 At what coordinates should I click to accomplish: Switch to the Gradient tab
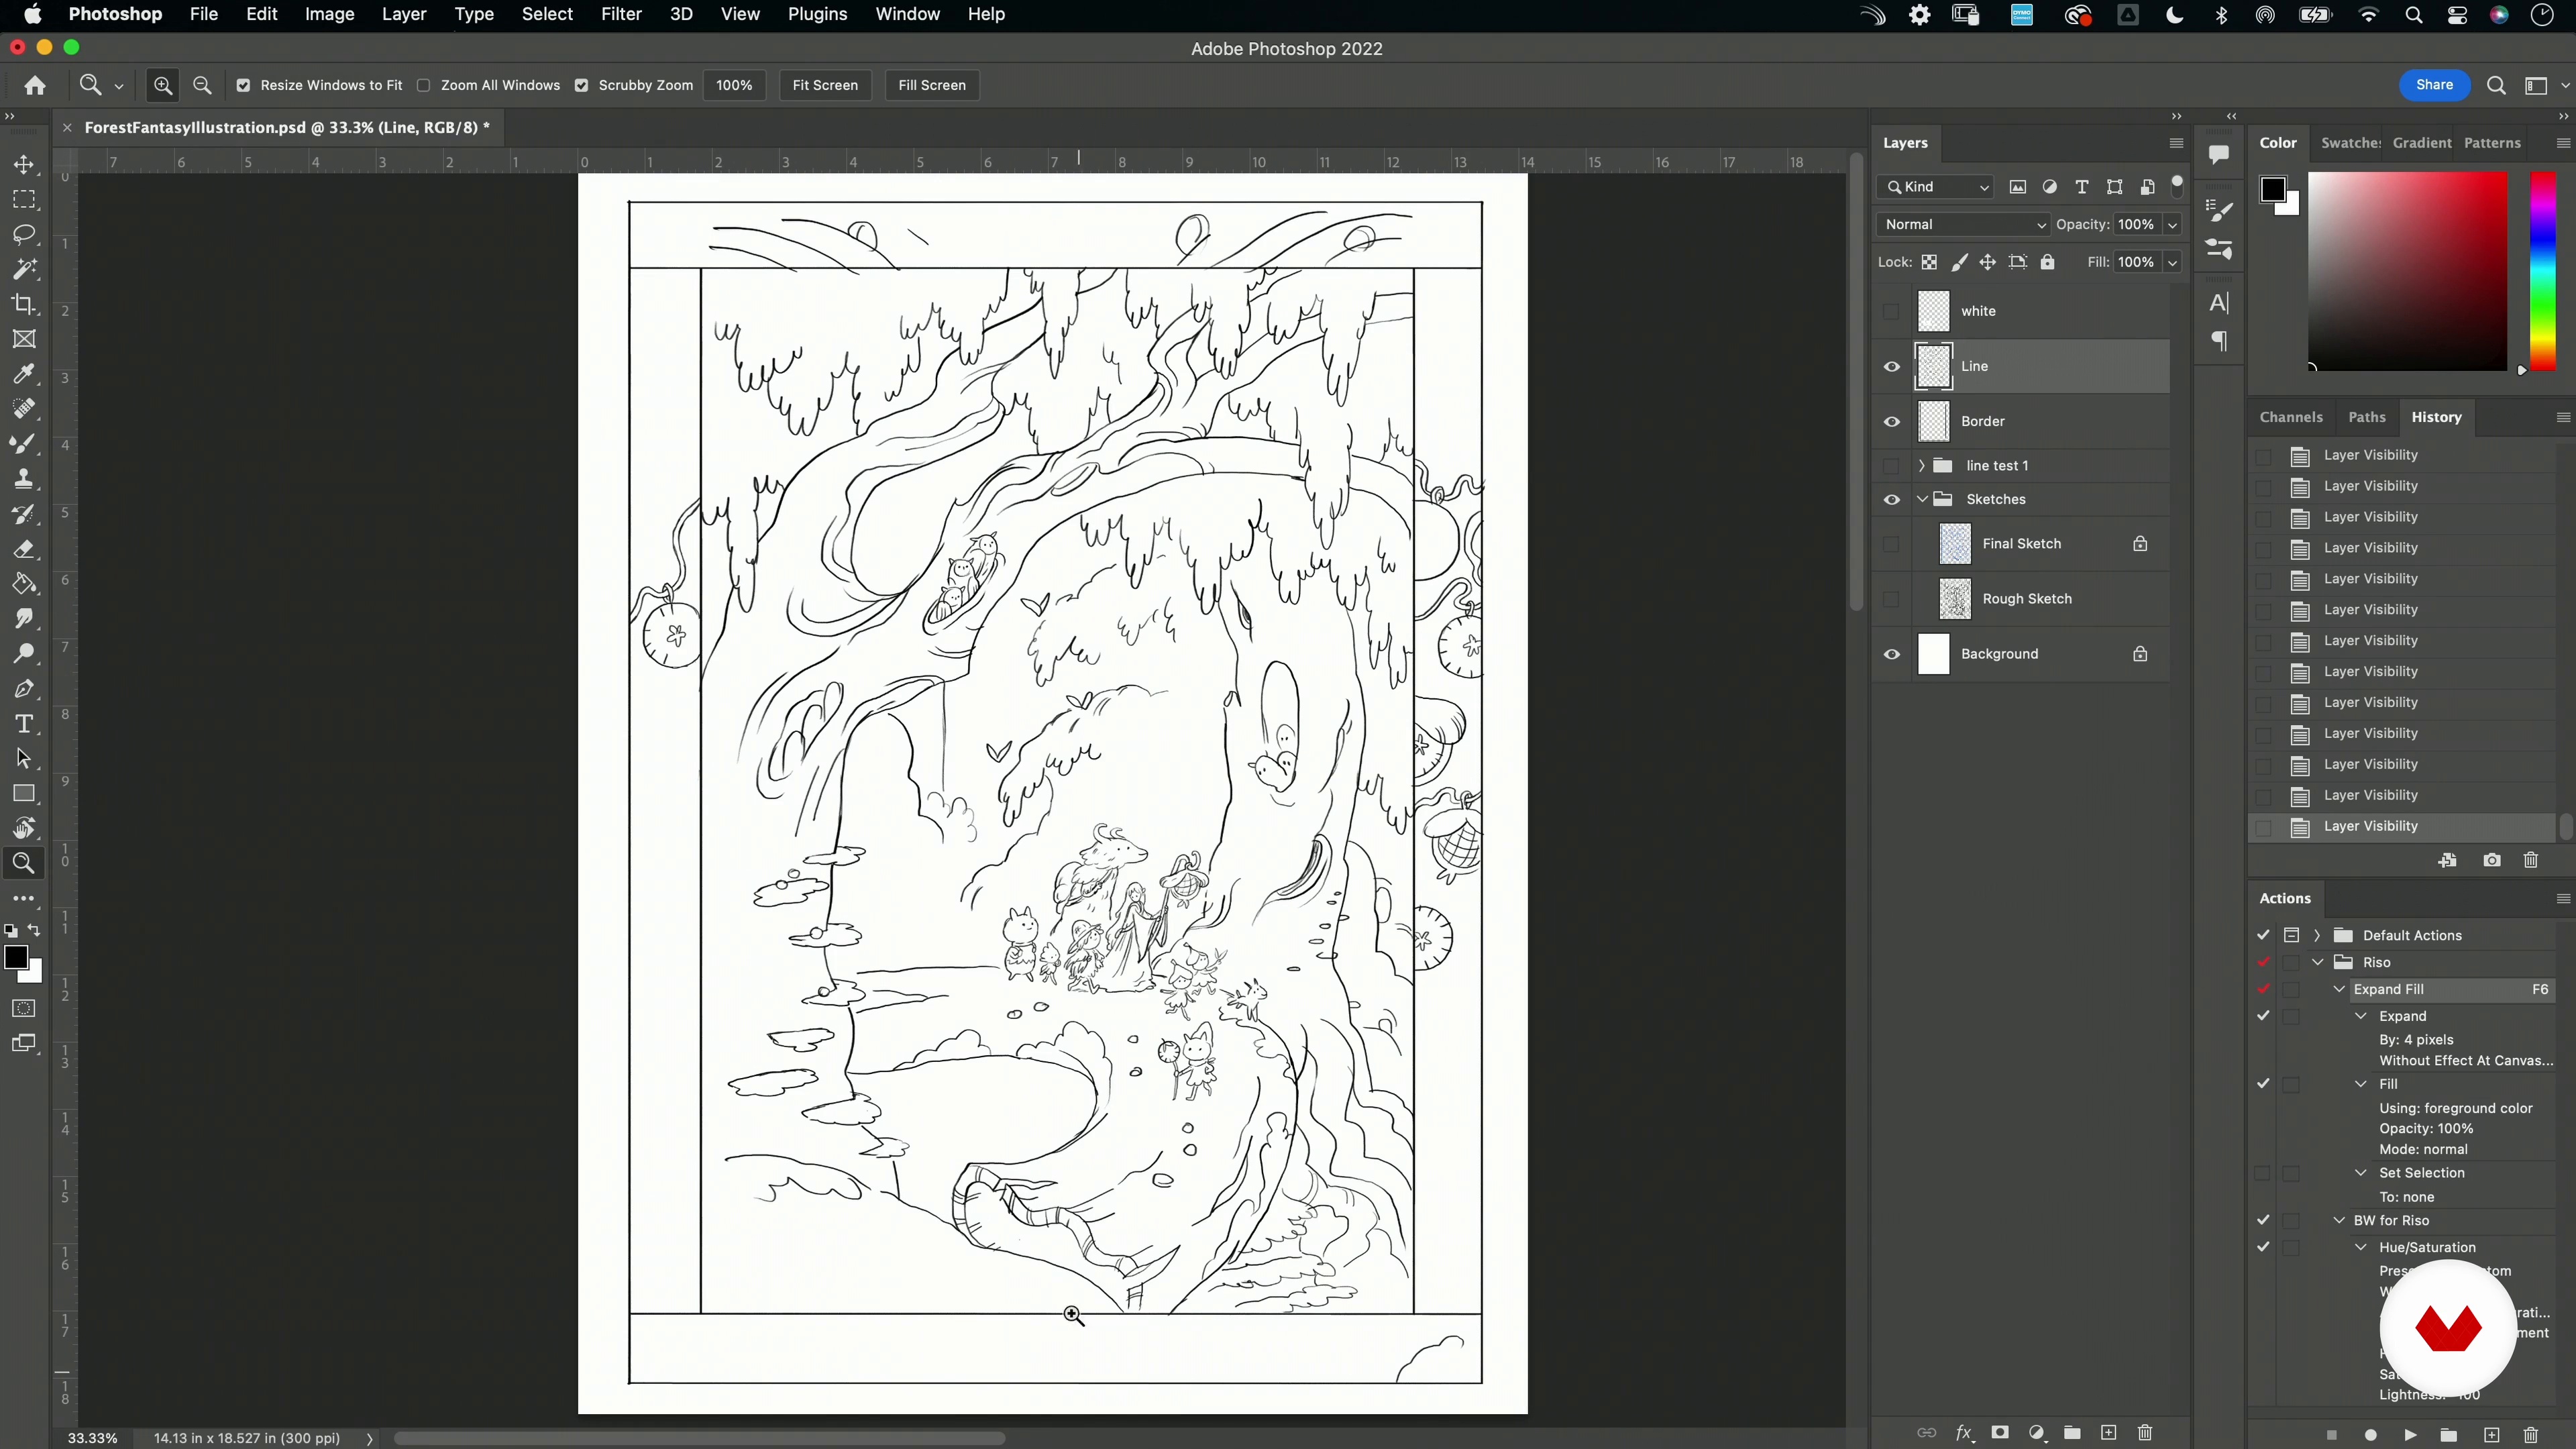(x=2421, y=143)
